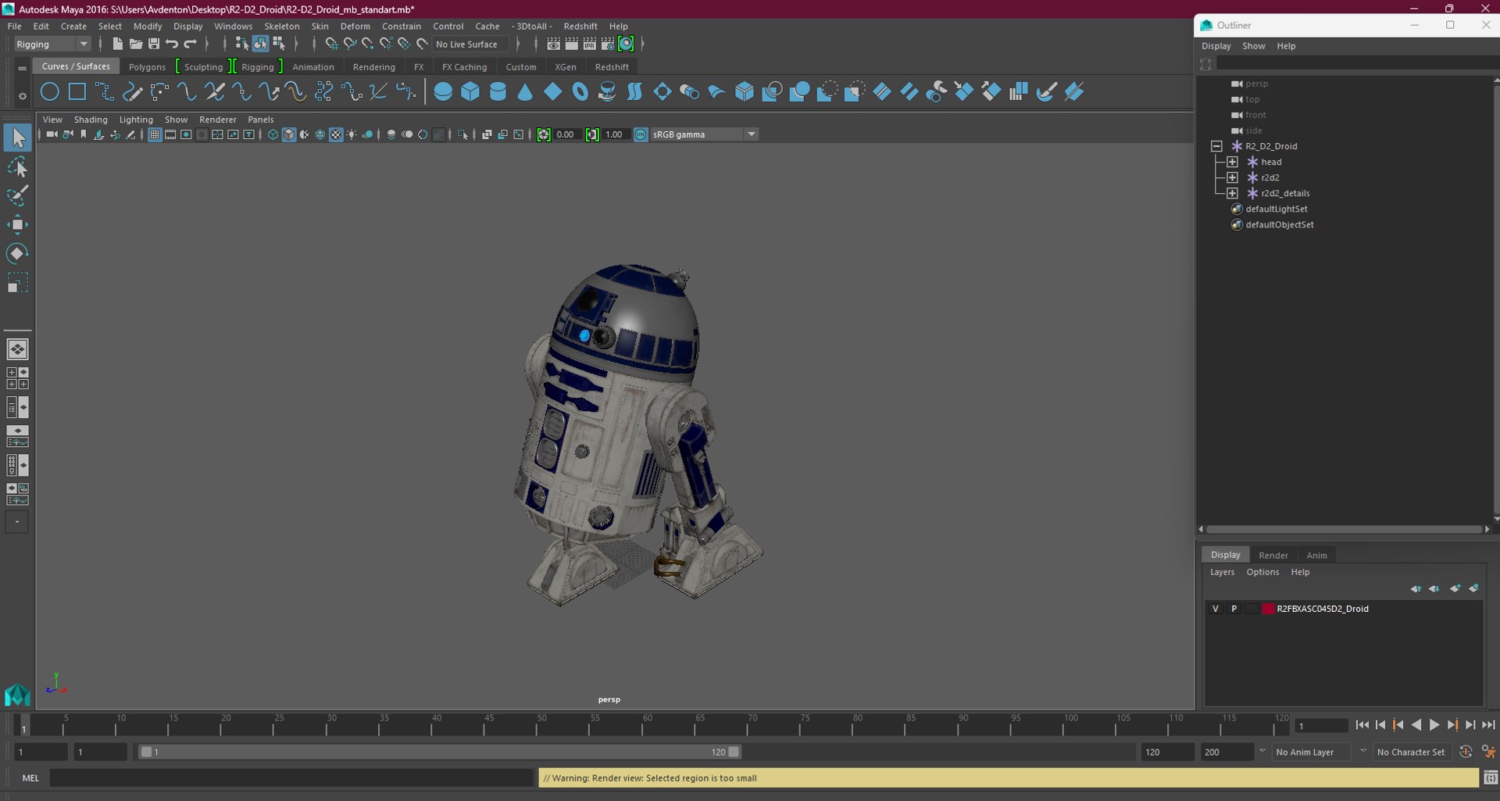Viewport: 1500px width, 801px height.
Task: Create a NURBS cube from shelf
Action: (470, 92)
